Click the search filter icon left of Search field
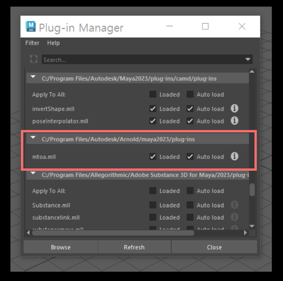Screen dimensions: 283x281 [x=34, y=59]
